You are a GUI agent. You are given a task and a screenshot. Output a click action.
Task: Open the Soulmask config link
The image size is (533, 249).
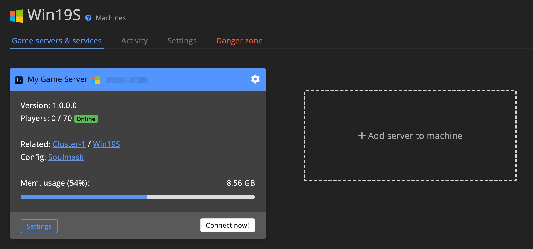(66, 157)
